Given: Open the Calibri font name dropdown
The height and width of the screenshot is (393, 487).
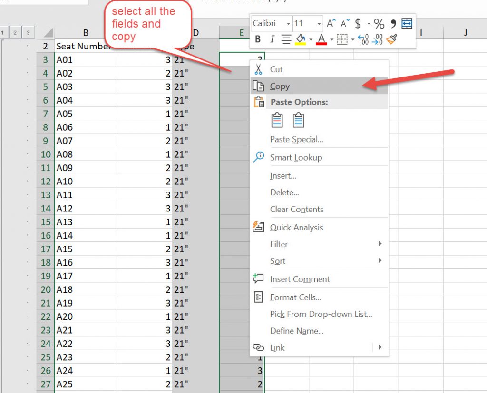Looking at the screenshot, I should click(x=288, y=23).
